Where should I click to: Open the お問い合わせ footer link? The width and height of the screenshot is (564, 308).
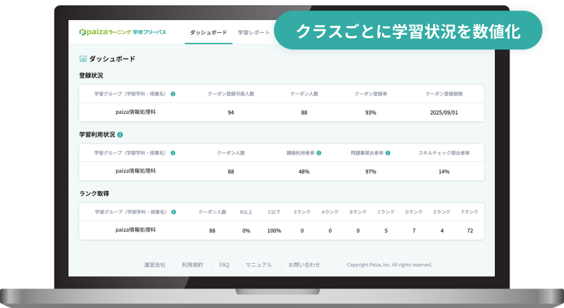(304, 265)
